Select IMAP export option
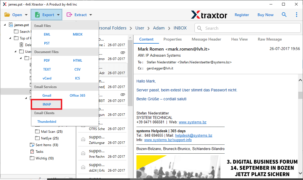 pos(47,104)
